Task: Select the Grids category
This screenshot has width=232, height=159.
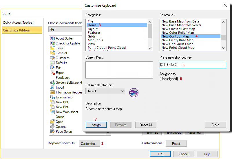Action: coord(117,36)
